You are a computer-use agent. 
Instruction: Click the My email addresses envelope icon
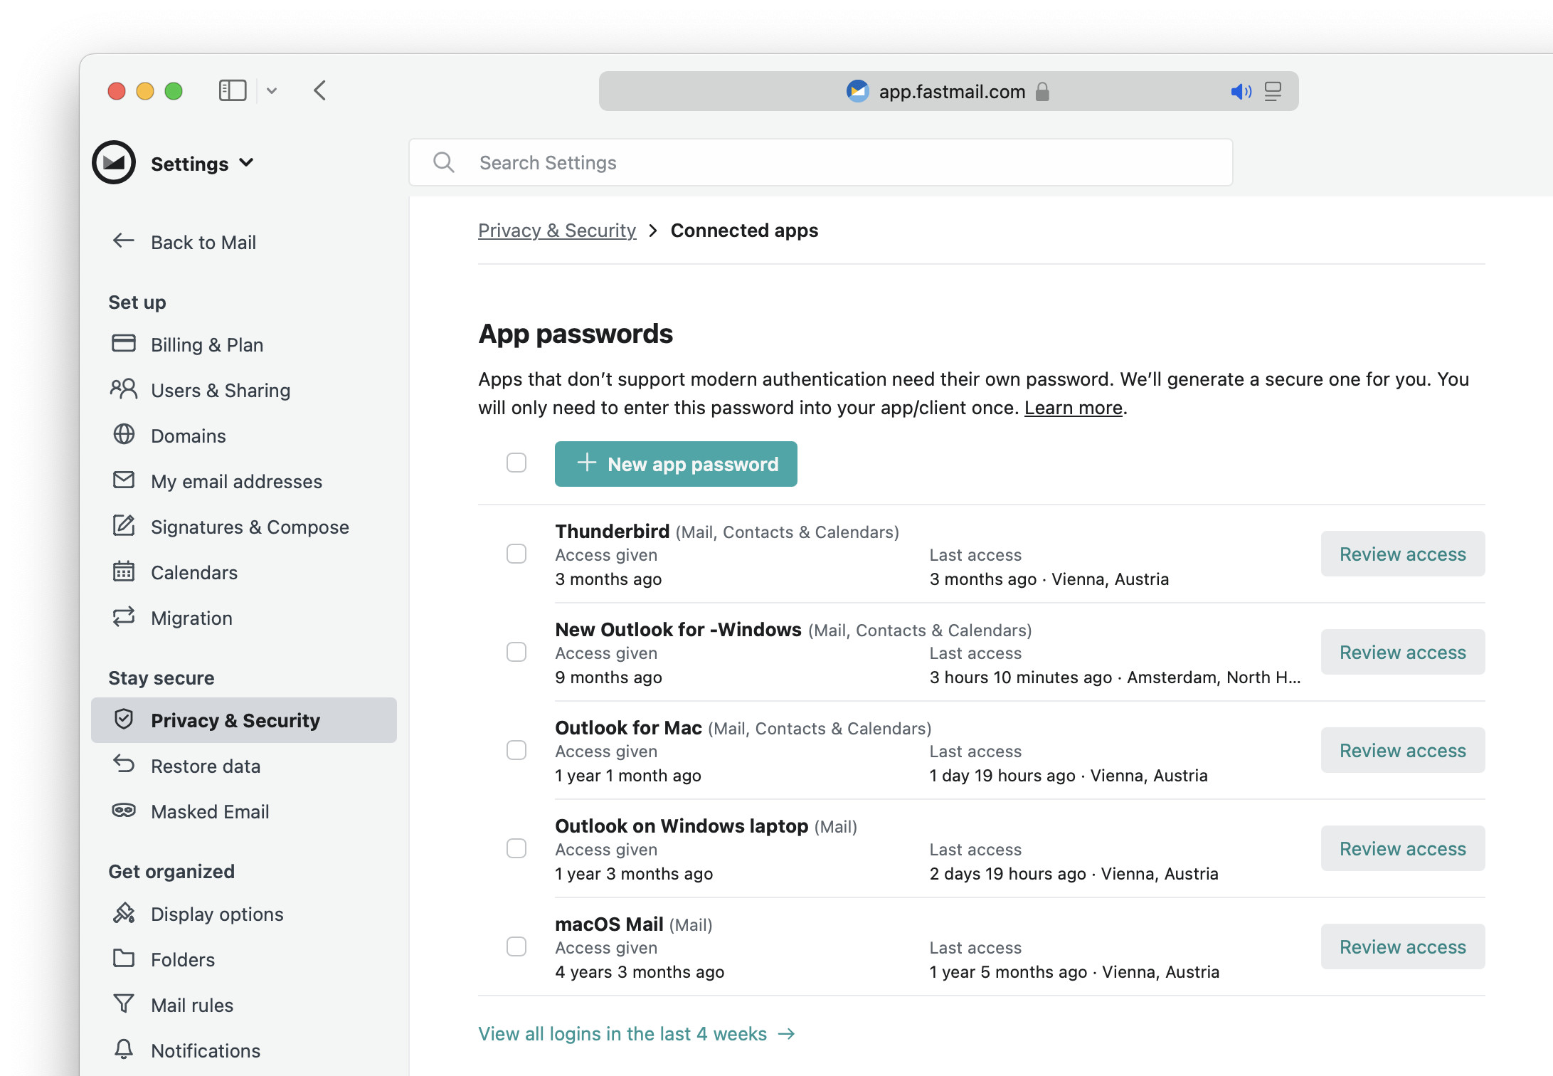[x=124, y=480]
